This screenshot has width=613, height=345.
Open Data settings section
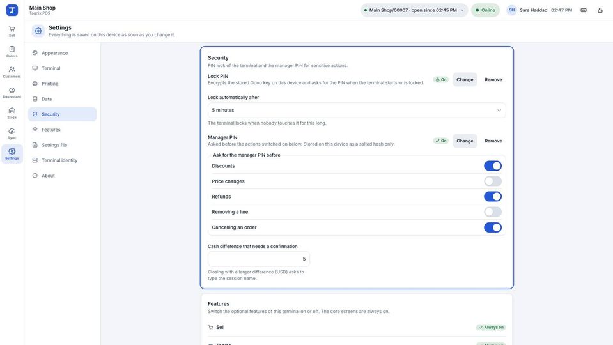62,99
